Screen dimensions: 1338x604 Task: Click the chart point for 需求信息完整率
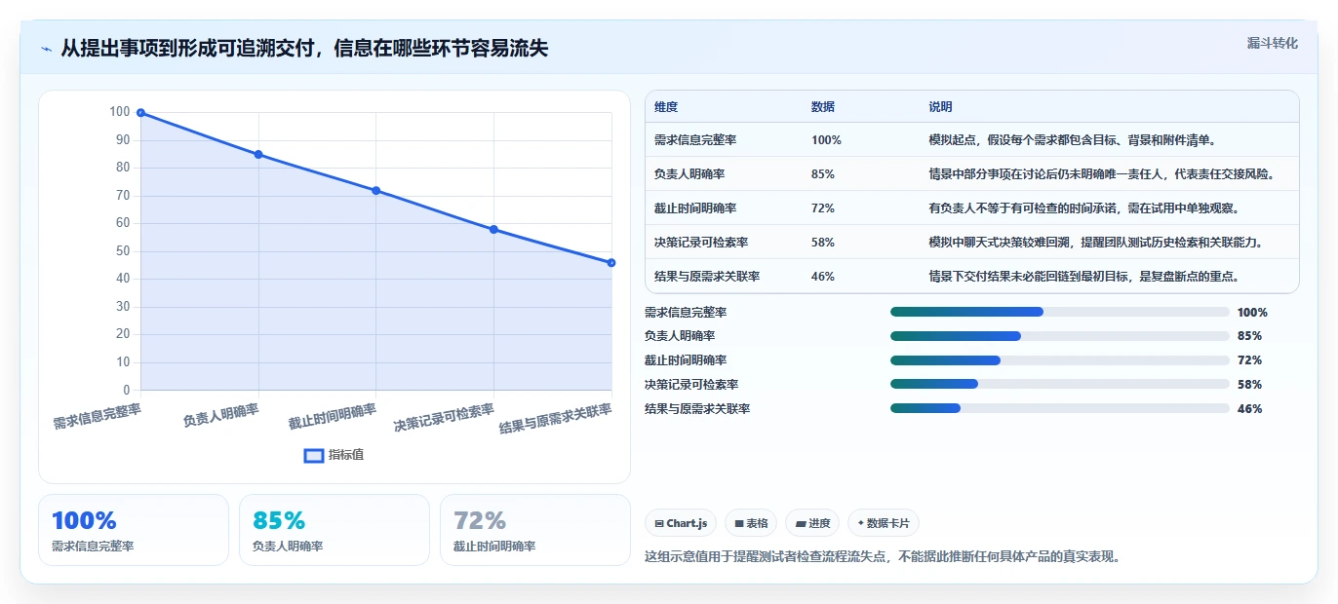coord(140,112)
